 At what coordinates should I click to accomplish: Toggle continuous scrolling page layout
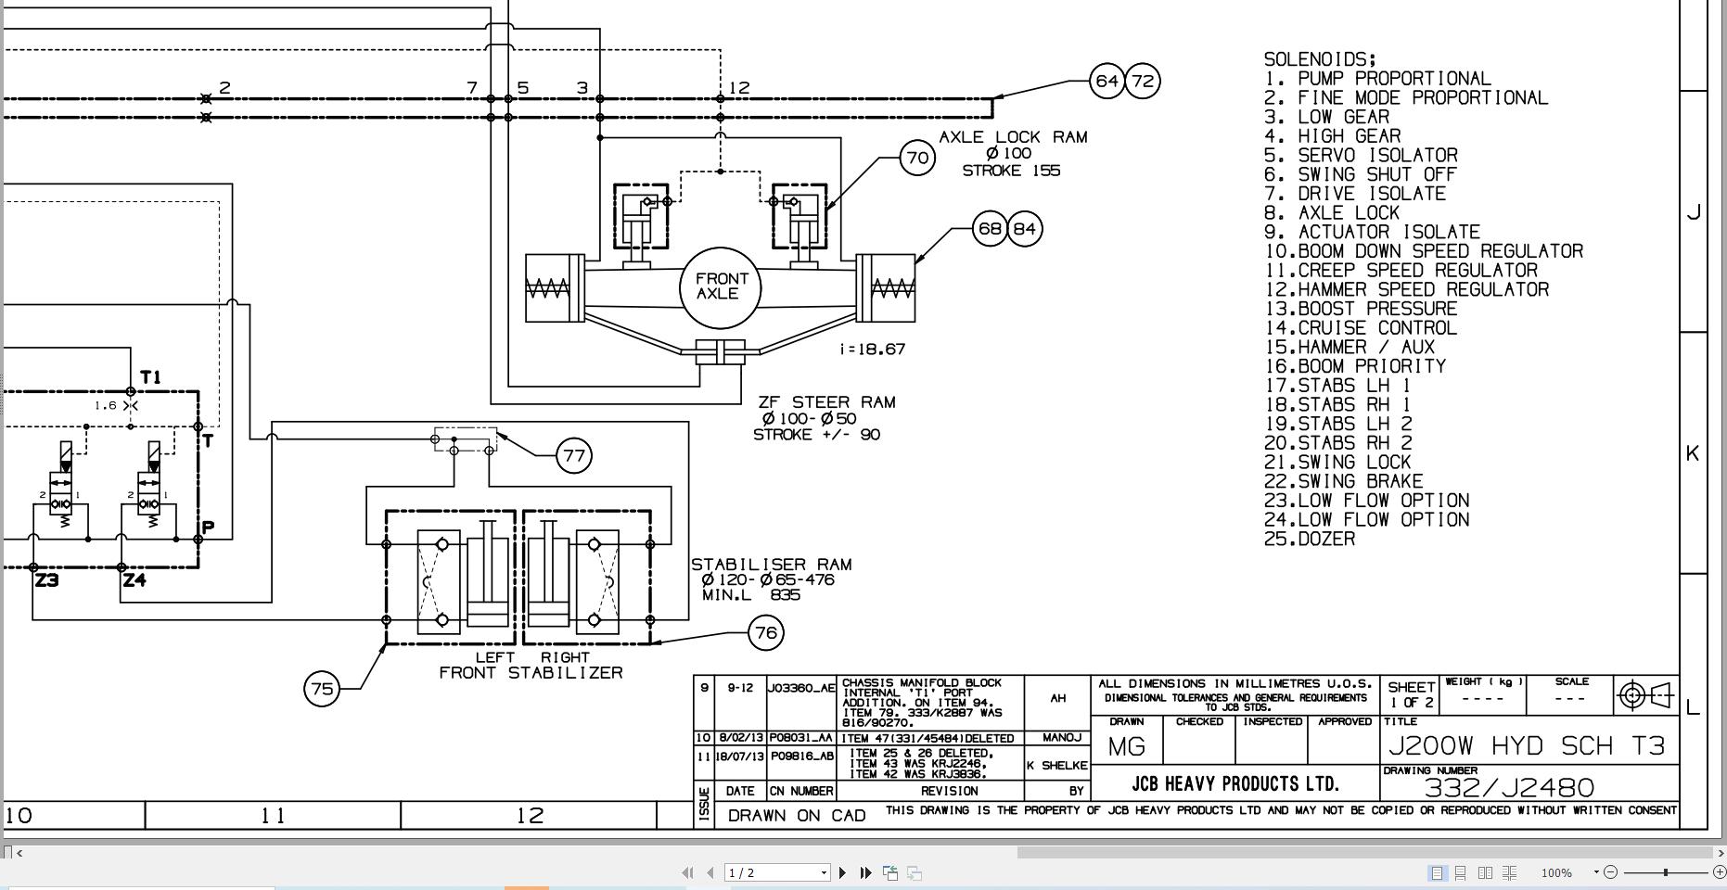[x=1462, y=872]
